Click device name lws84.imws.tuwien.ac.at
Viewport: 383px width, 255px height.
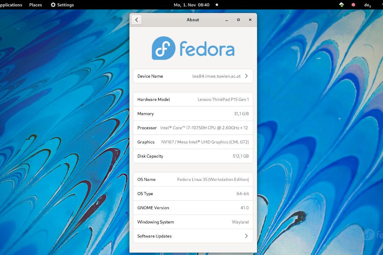(x=216, y=76)
